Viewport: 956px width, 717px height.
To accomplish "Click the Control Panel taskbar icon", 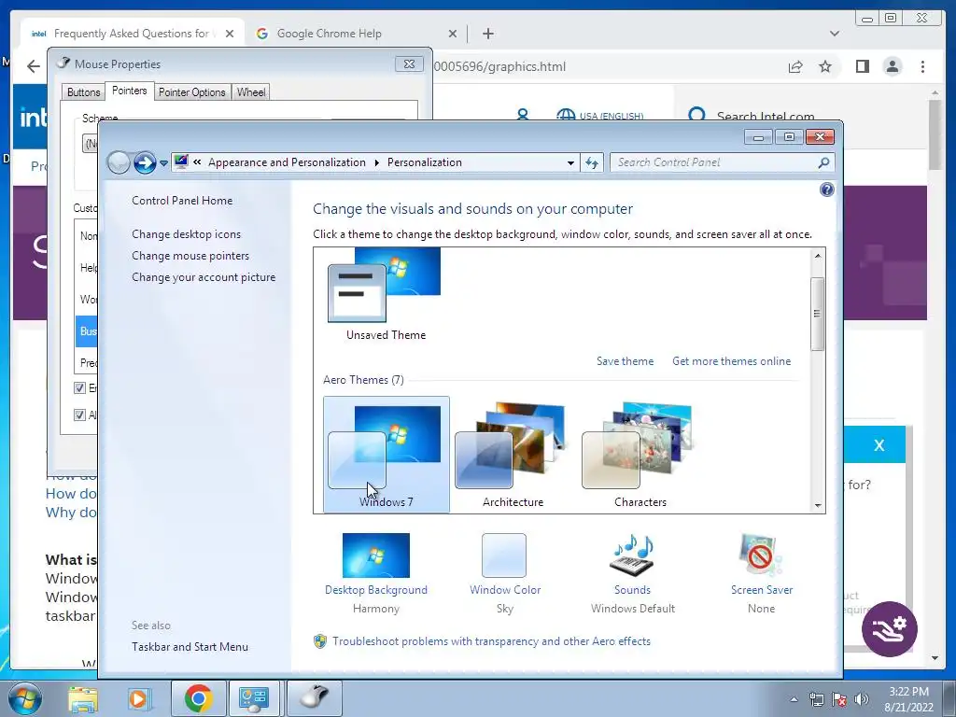I will point(254,698).
